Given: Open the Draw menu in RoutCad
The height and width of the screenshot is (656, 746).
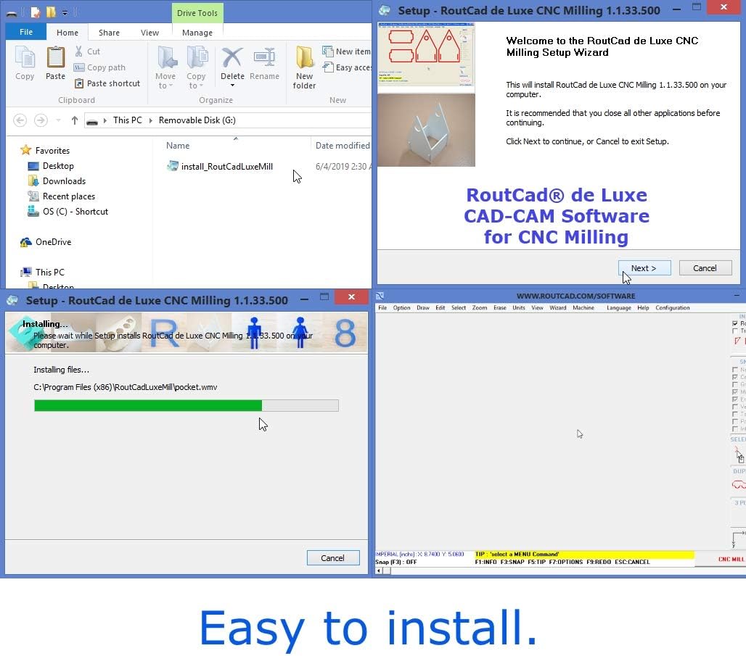Looking at the screenshot, I should (423, 307).
